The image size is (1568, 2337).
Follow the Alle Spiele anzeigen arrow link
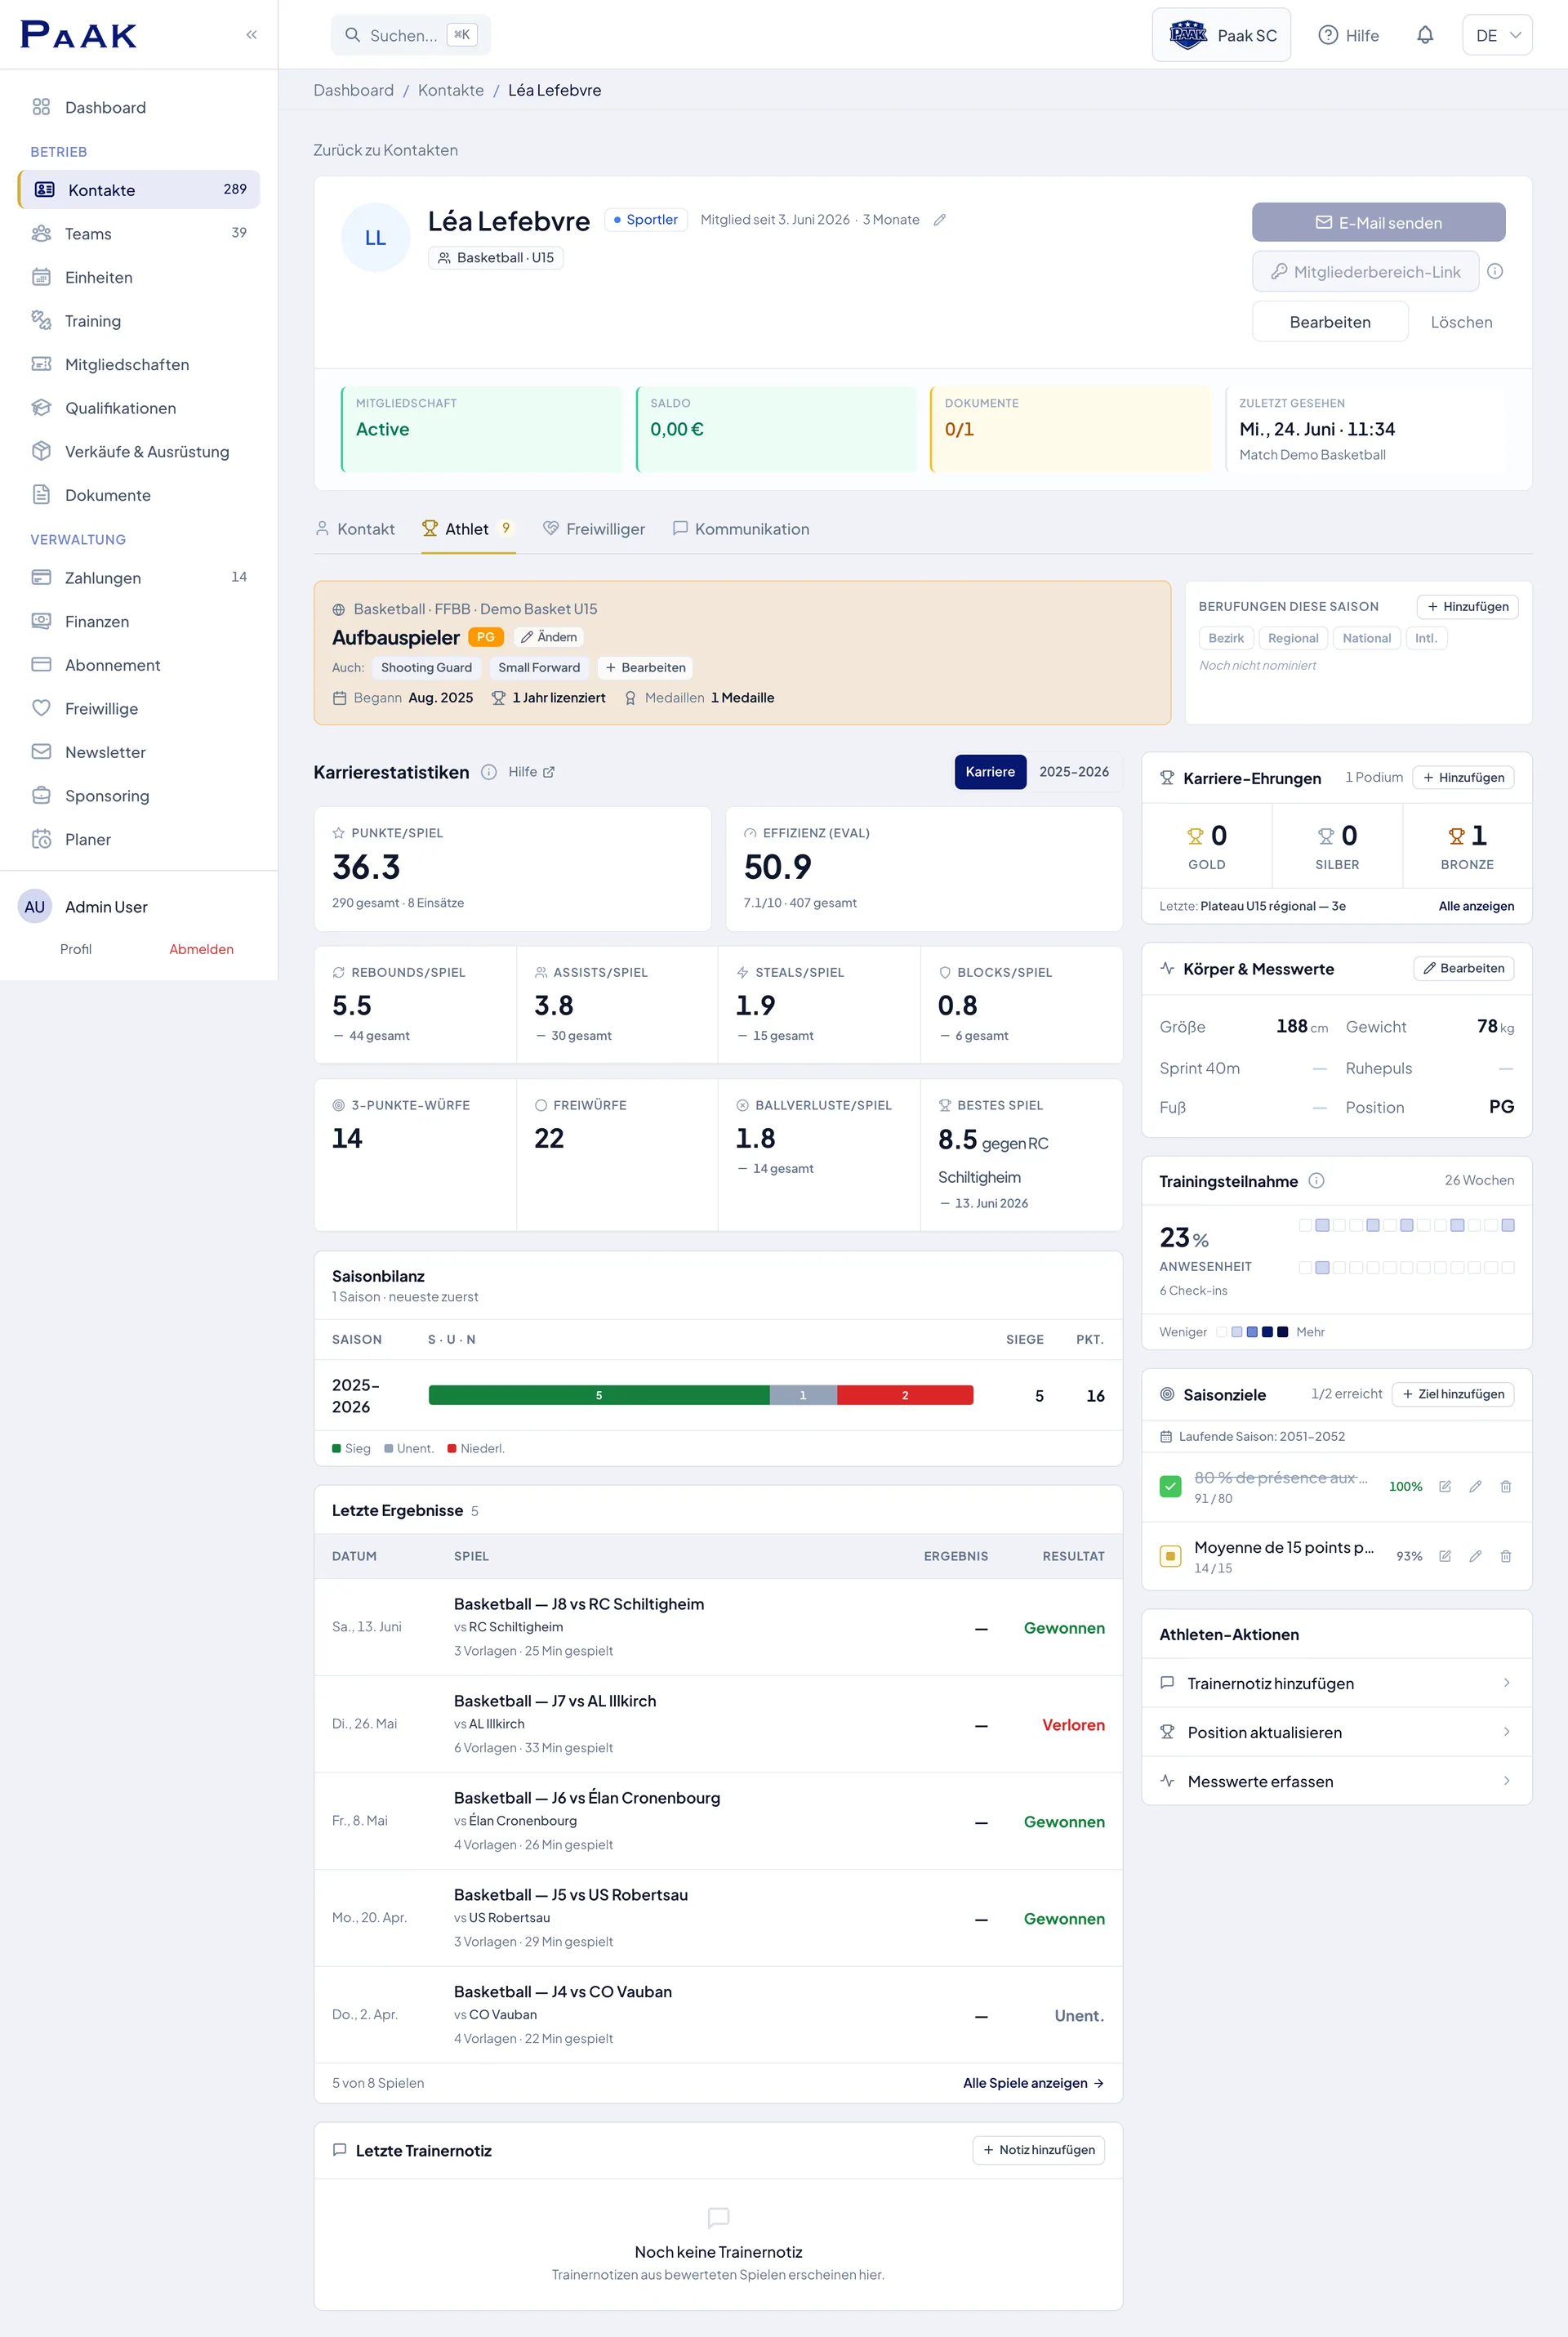[1033, 2083]
